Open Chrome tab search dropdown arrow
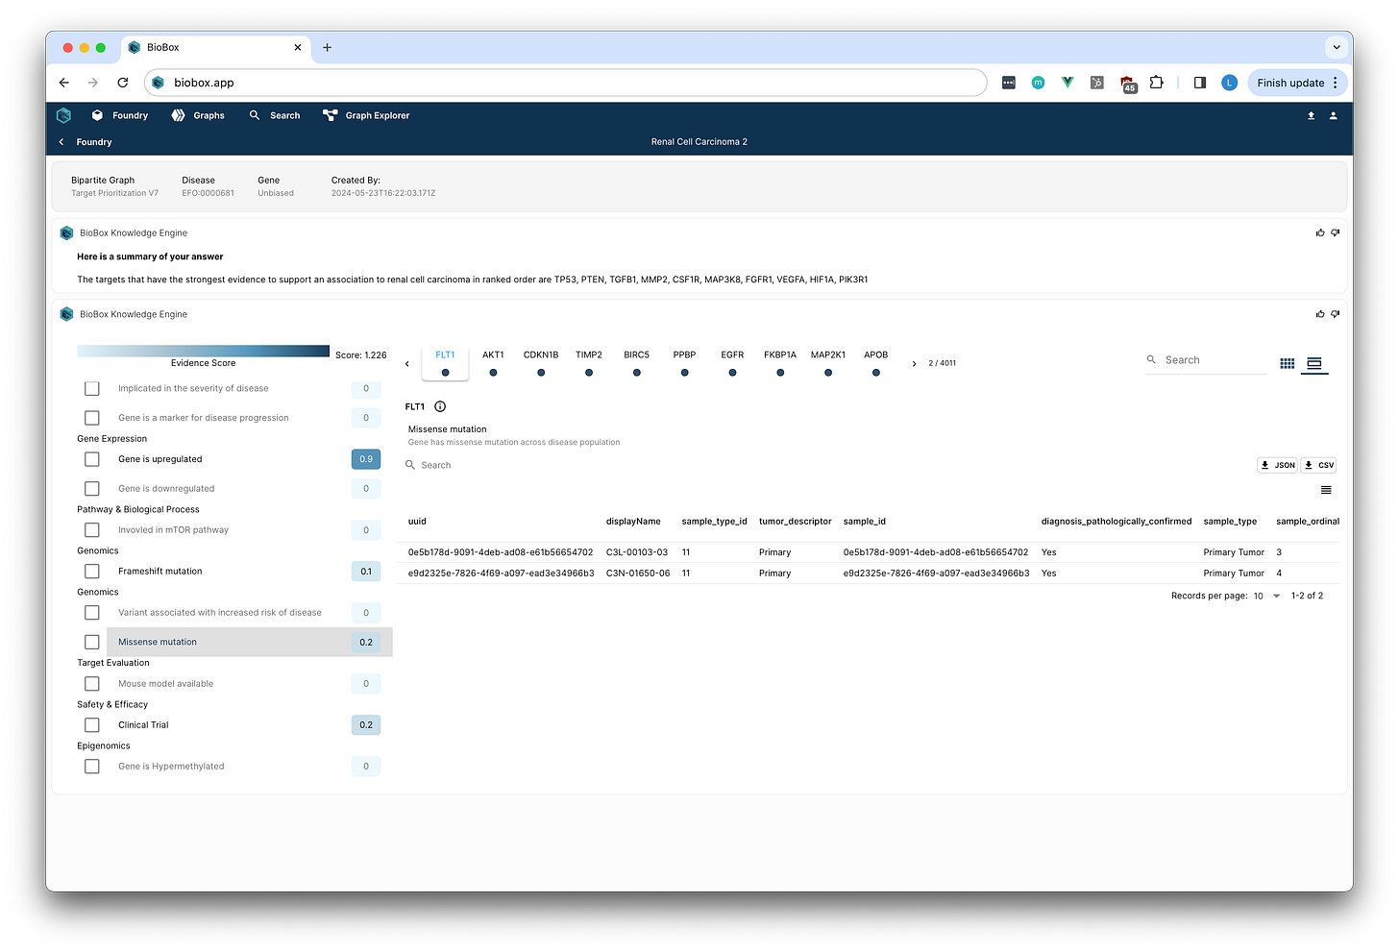Image resolution: width=1399 pixels, height=952 pixels. tap(1337, 47)
